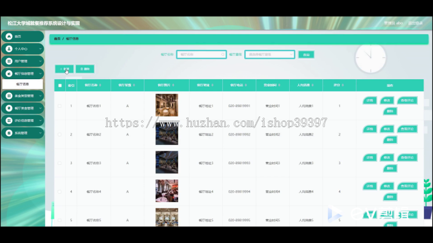Image resolution: width=433 pixels, height=243 pixels.
Task: Click the 餐厅美食管理 location pin icon
Action: (9, 108)
